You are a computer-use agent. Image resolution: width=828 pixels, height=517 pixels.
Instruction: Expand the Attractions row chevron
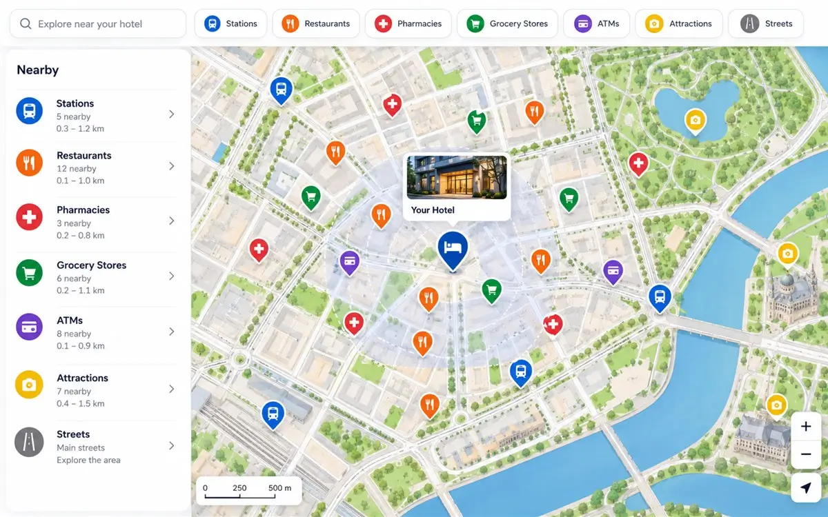pos(171,389)
